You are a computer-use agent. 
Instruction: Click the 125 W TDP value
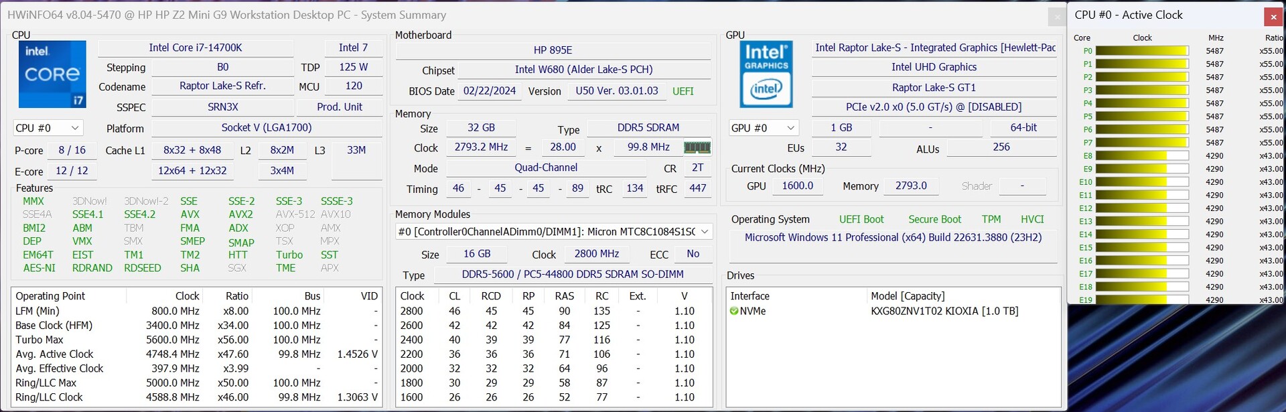(354, 67)
